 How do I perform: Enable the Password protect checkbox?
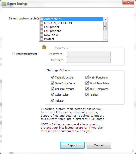pyautogui.click(x=13, y=54)
